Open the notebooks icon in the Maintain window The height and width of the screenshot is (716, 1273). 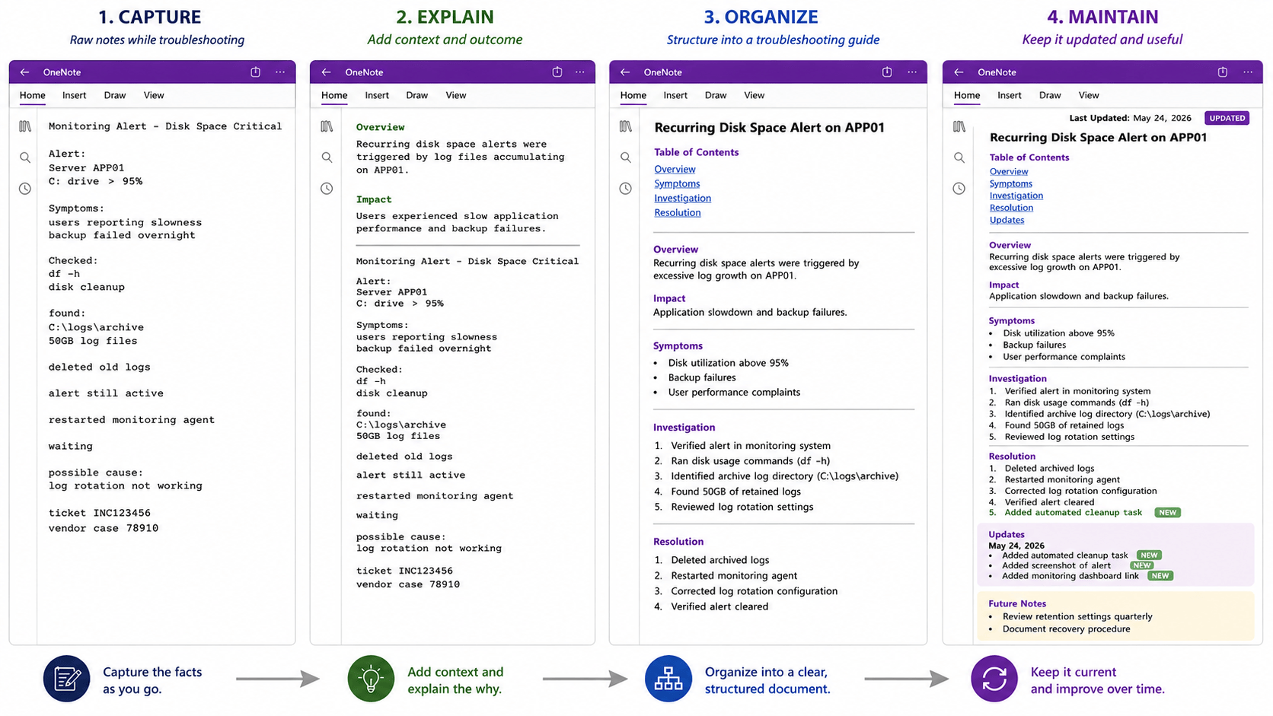pos(959,126)
